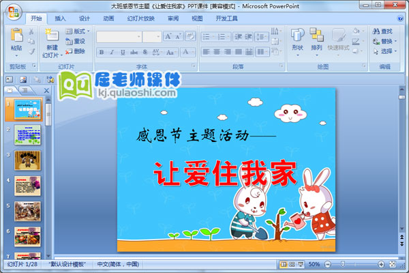Image resolution: width=409 pixels, height=273 pixels.
Task: Switch to Slide Sorter view
Action: [292, 264]
